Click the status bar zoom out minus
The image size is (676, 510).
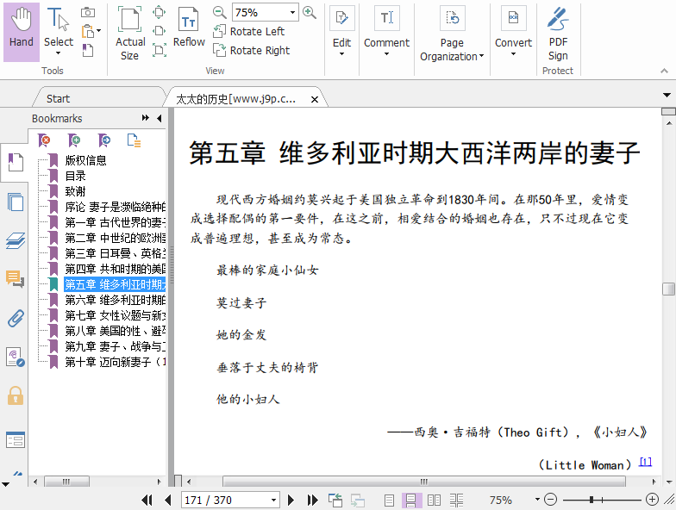[x=550, y=500]
